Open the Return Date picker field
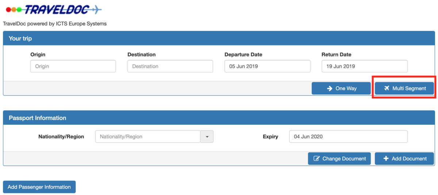The image size is (438, 195). coord(364,66)
